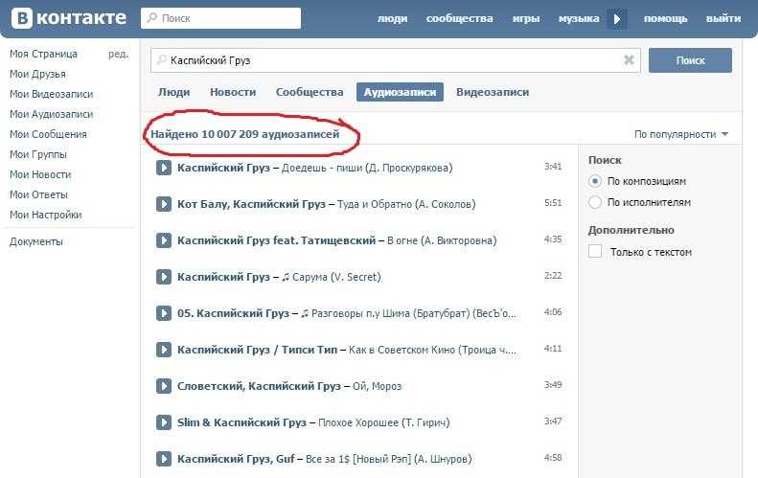Viewport: 758px width, 478px height.
Task: Switch to the "Аудиозаписи" search tab
Action: coord(400,92)
